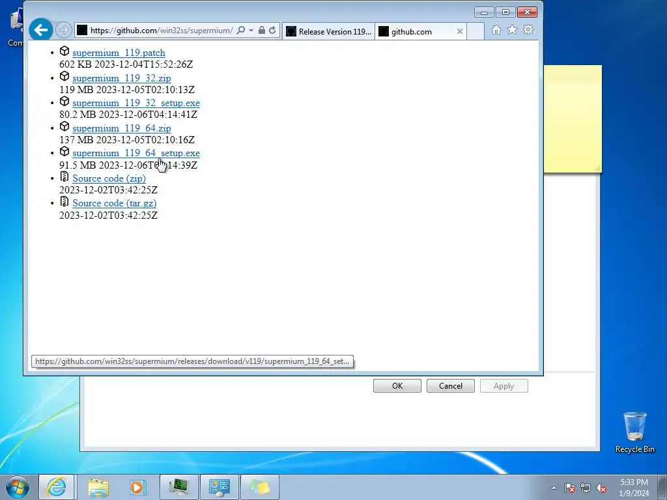Click the security lock icon
This screenshot has height=500, width=667.
click(262, 30)
